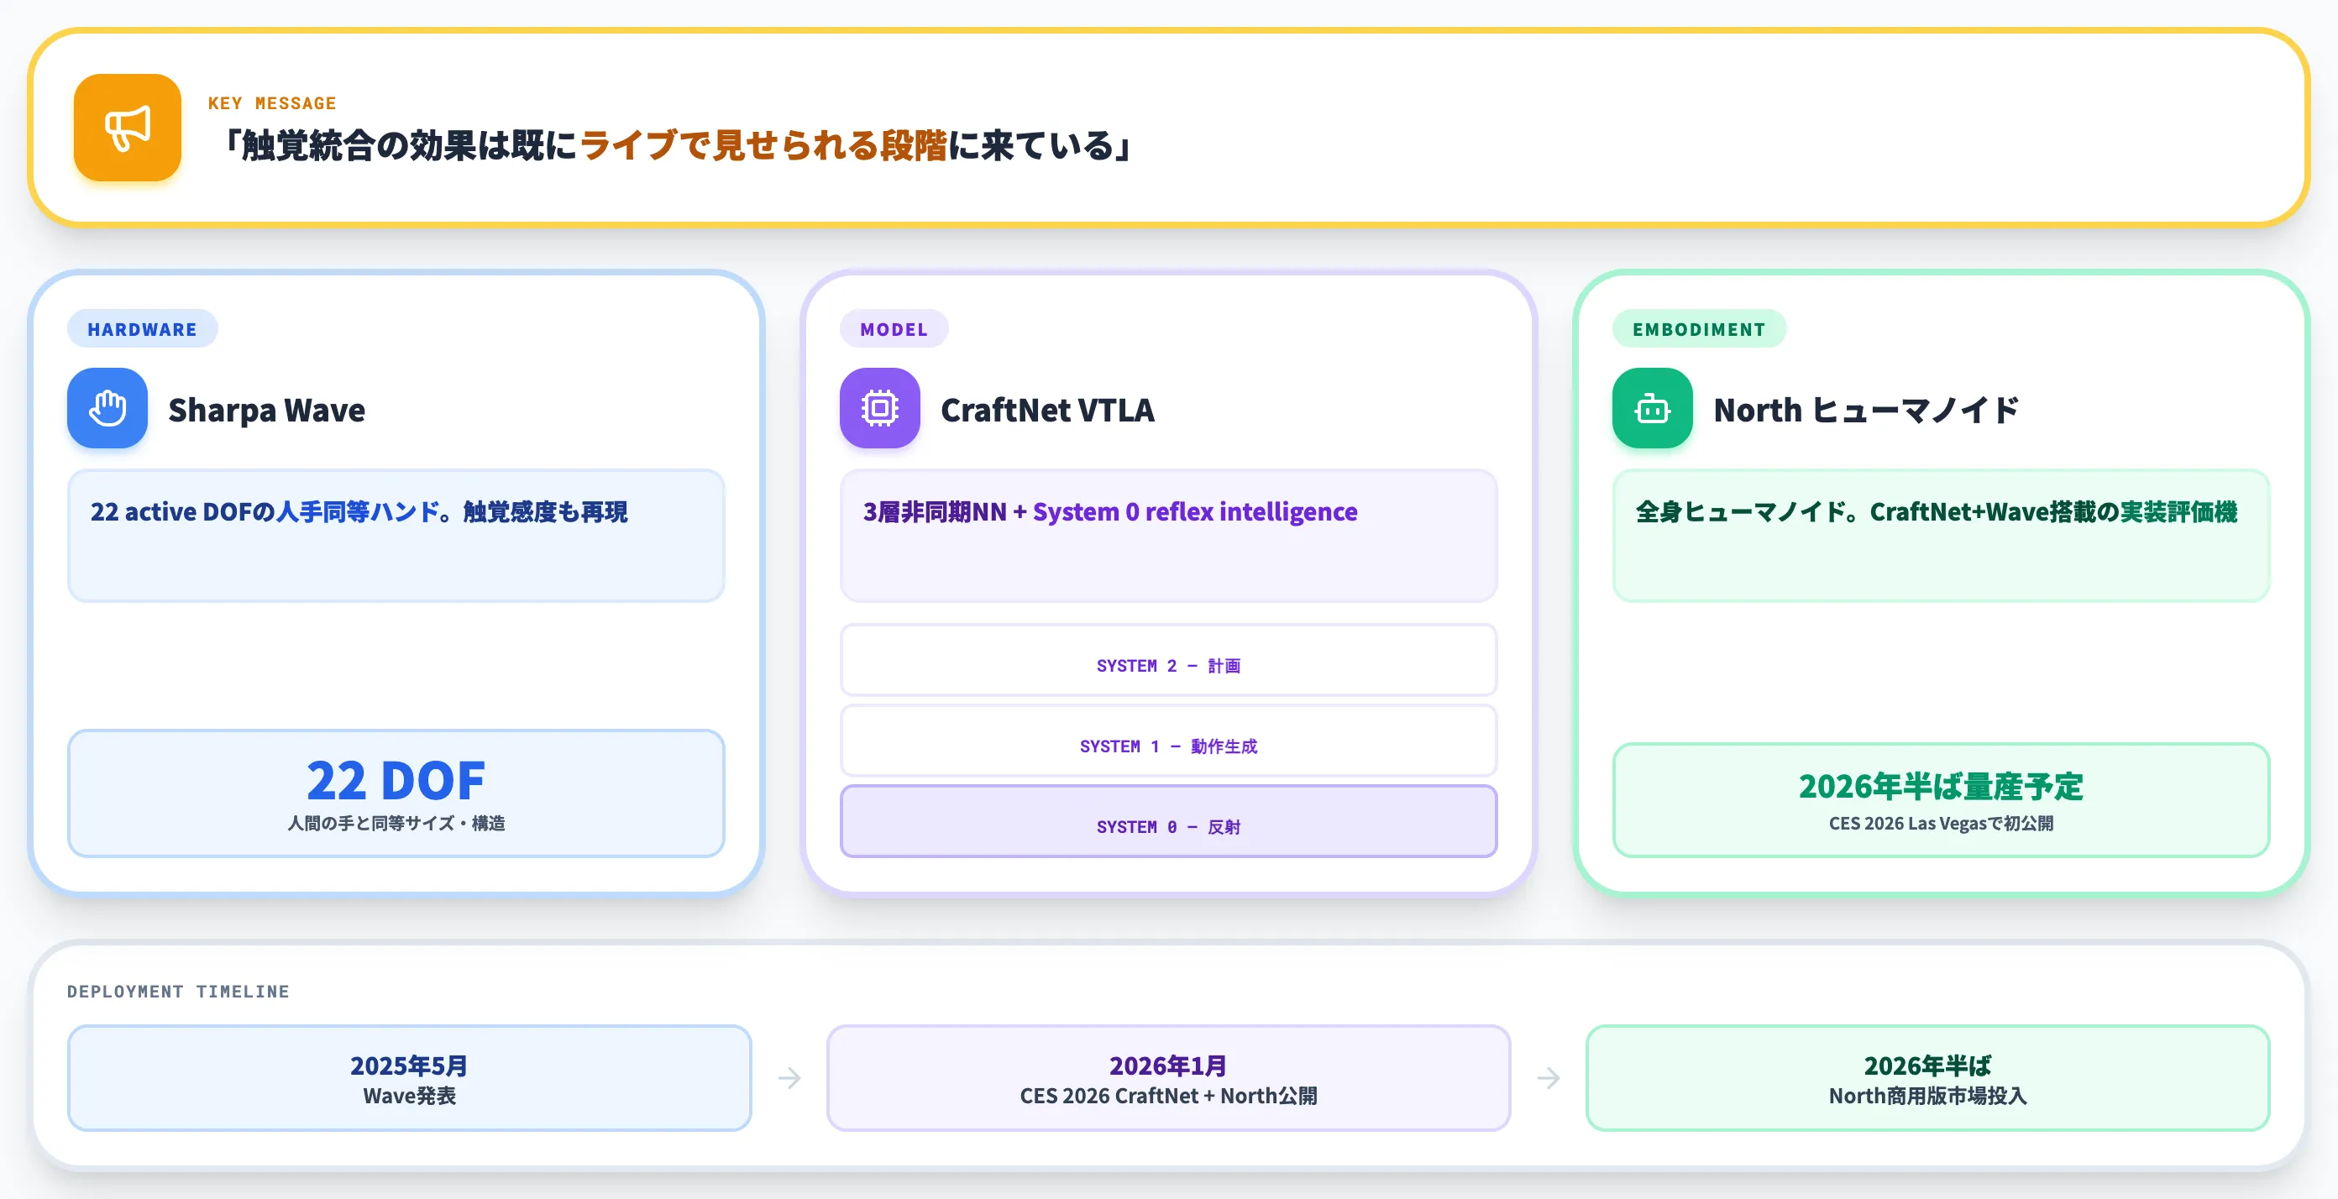The height and width of the screenshot is (1199, 2338).
Task: Click the orange megaphone icon
Action: pos(127,127)
